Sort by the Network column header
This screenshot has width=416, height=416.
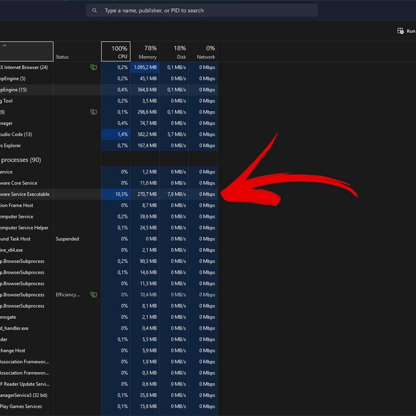click(x=203, y=51)
